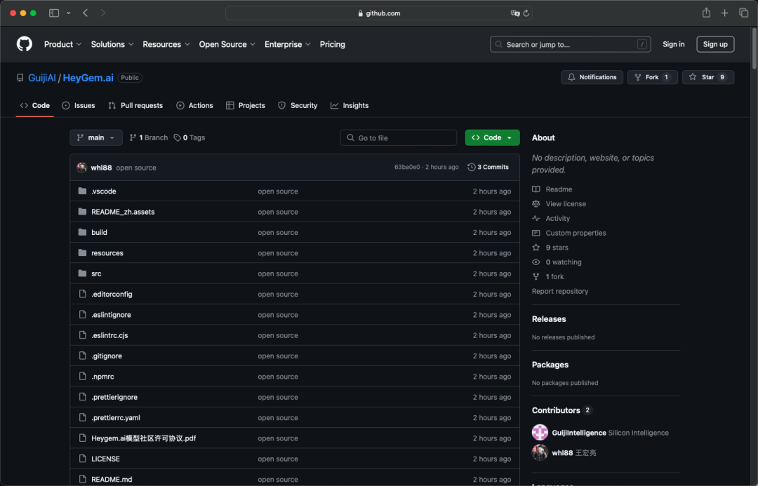Viewport: 758px width, 486px height.
Task: Open the GitHub logo home link
Action: click(x=24, y=44)
